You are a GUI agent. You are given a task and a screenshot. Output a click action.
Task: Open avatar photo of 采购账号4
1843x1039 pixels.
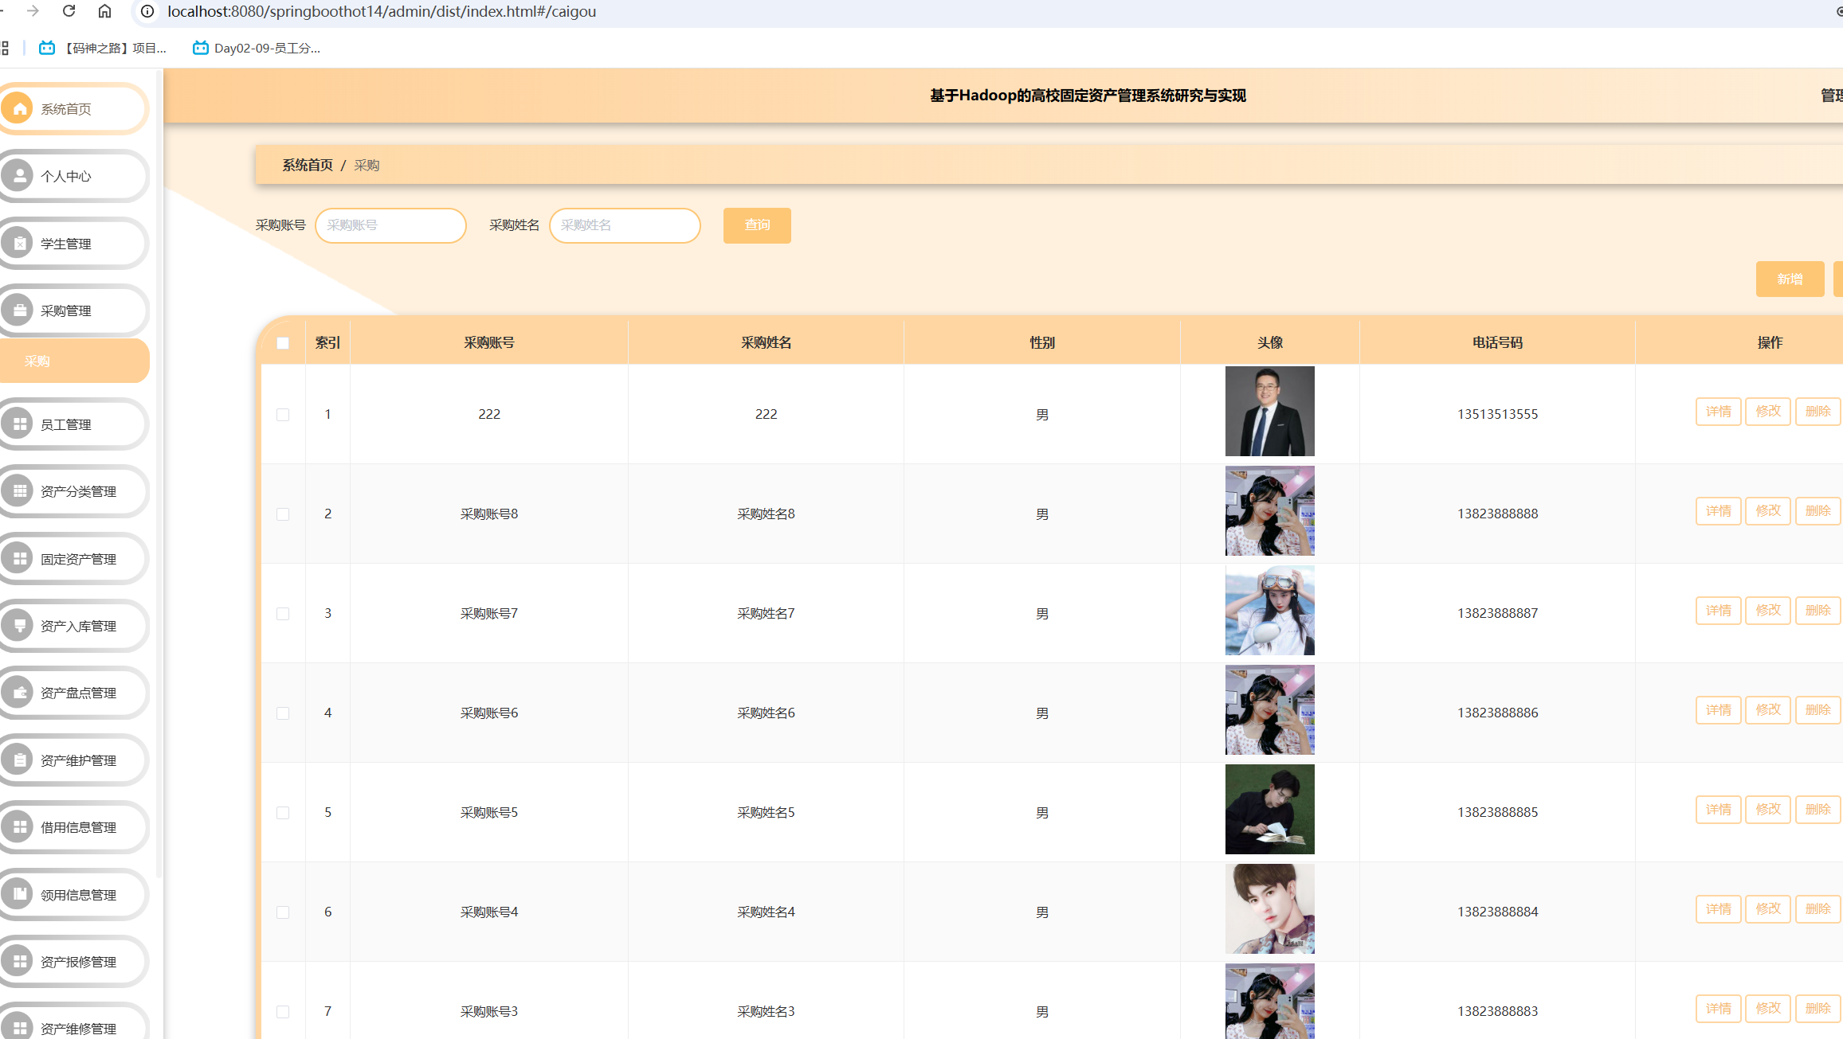pos(1269,908)
